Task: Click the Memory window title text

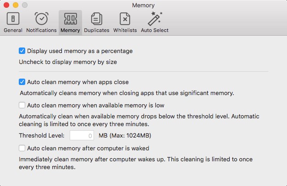Action: (x=143, y=5)
